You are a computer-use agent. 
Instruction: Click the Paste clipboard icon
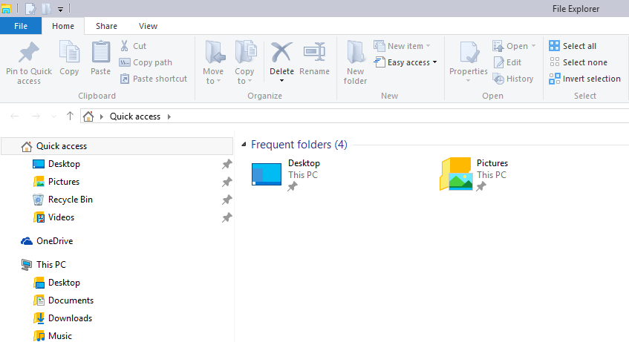(x=100, y=53)
